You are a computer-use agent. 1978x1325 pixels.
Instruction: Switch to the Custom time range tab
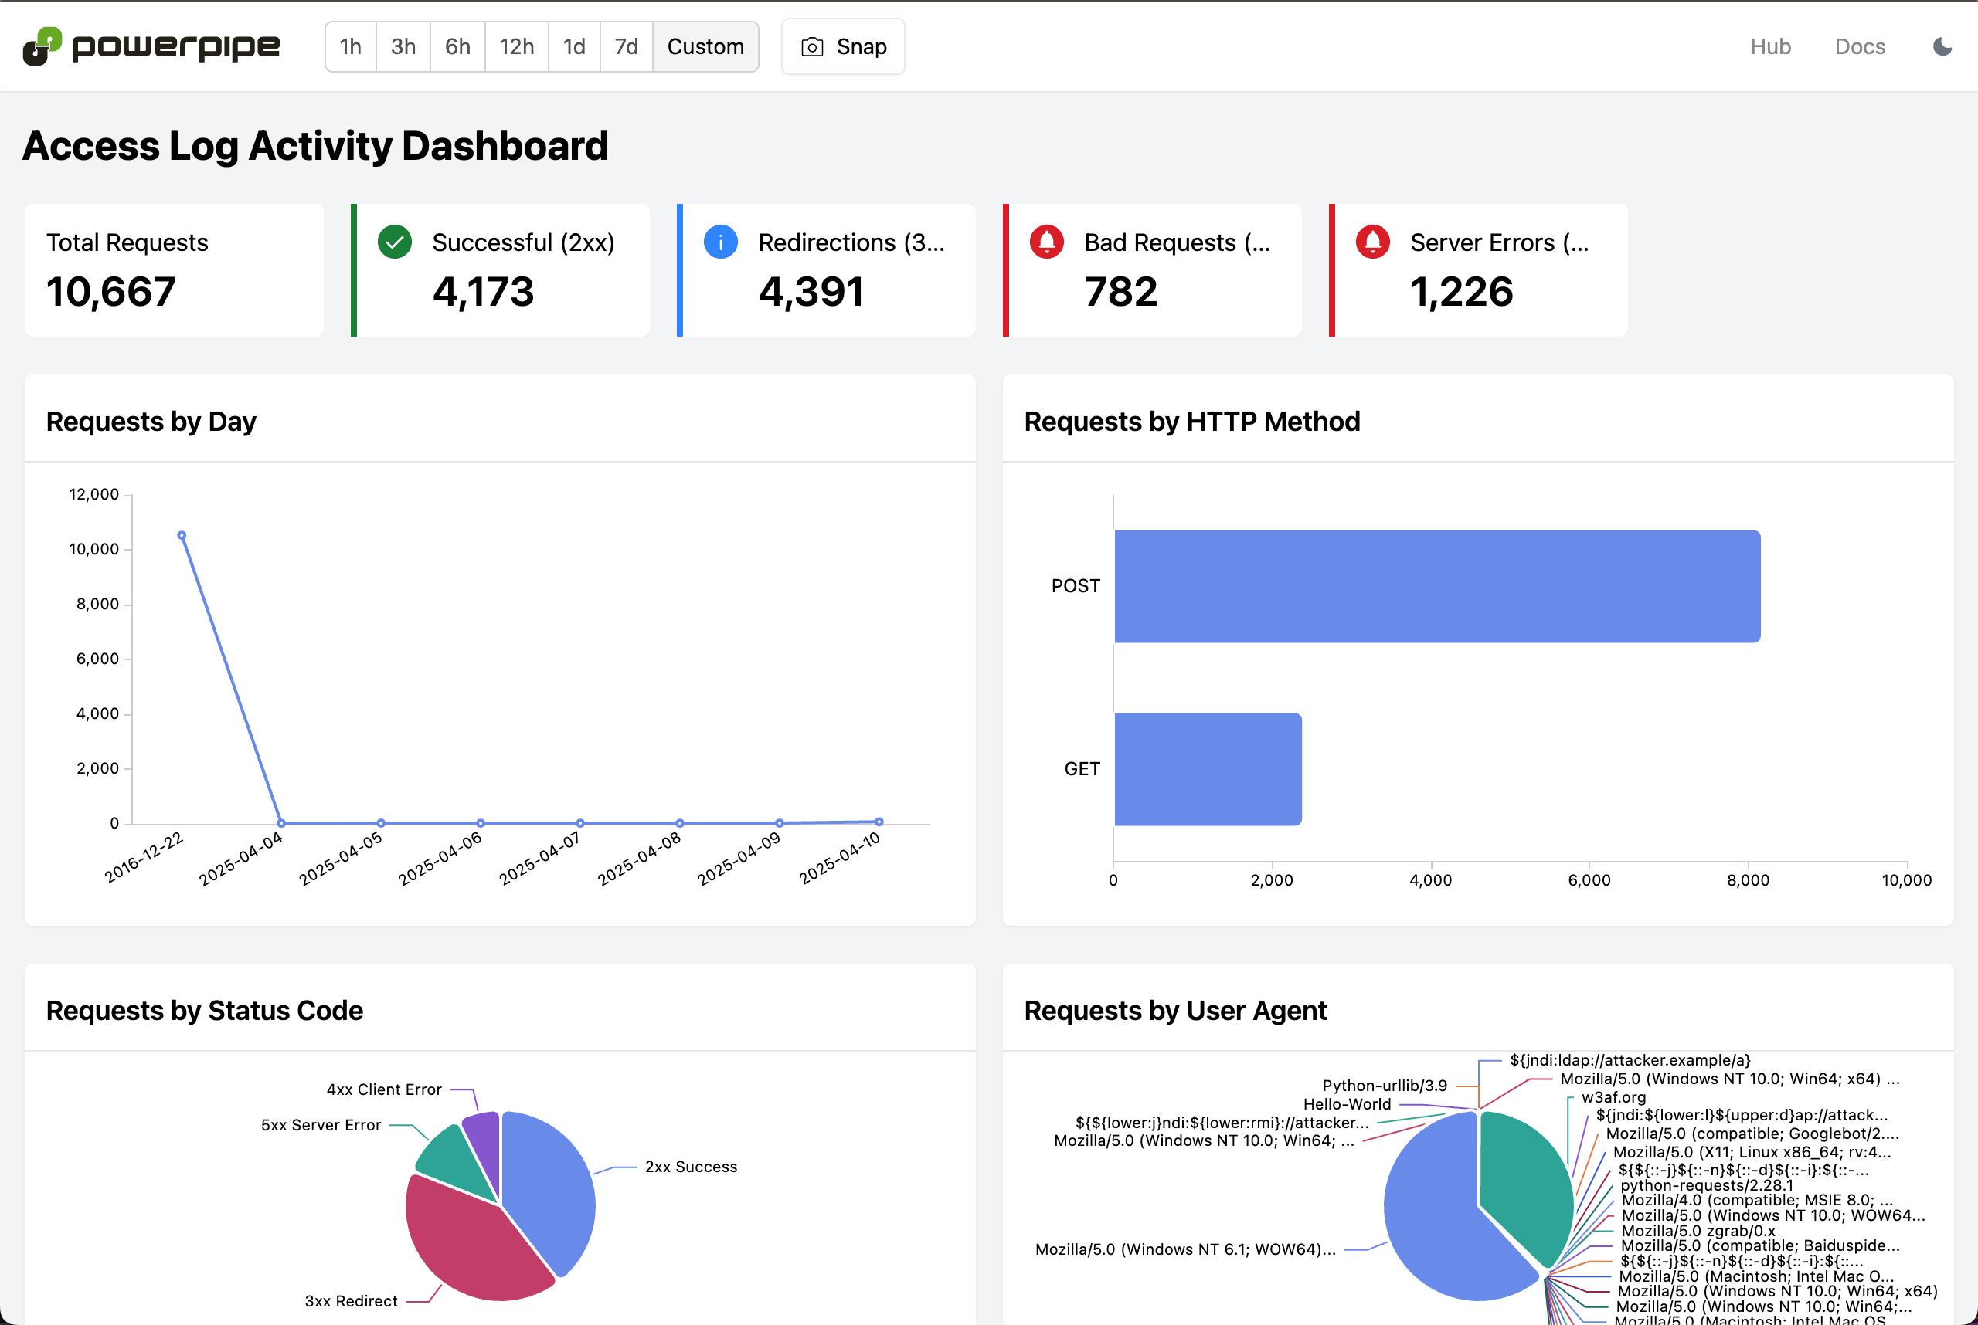pyautogui.click(x=705, y=46)
